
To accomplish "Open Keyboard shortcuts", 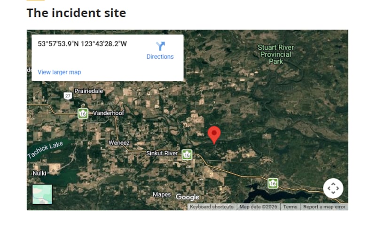I will 211,207.
